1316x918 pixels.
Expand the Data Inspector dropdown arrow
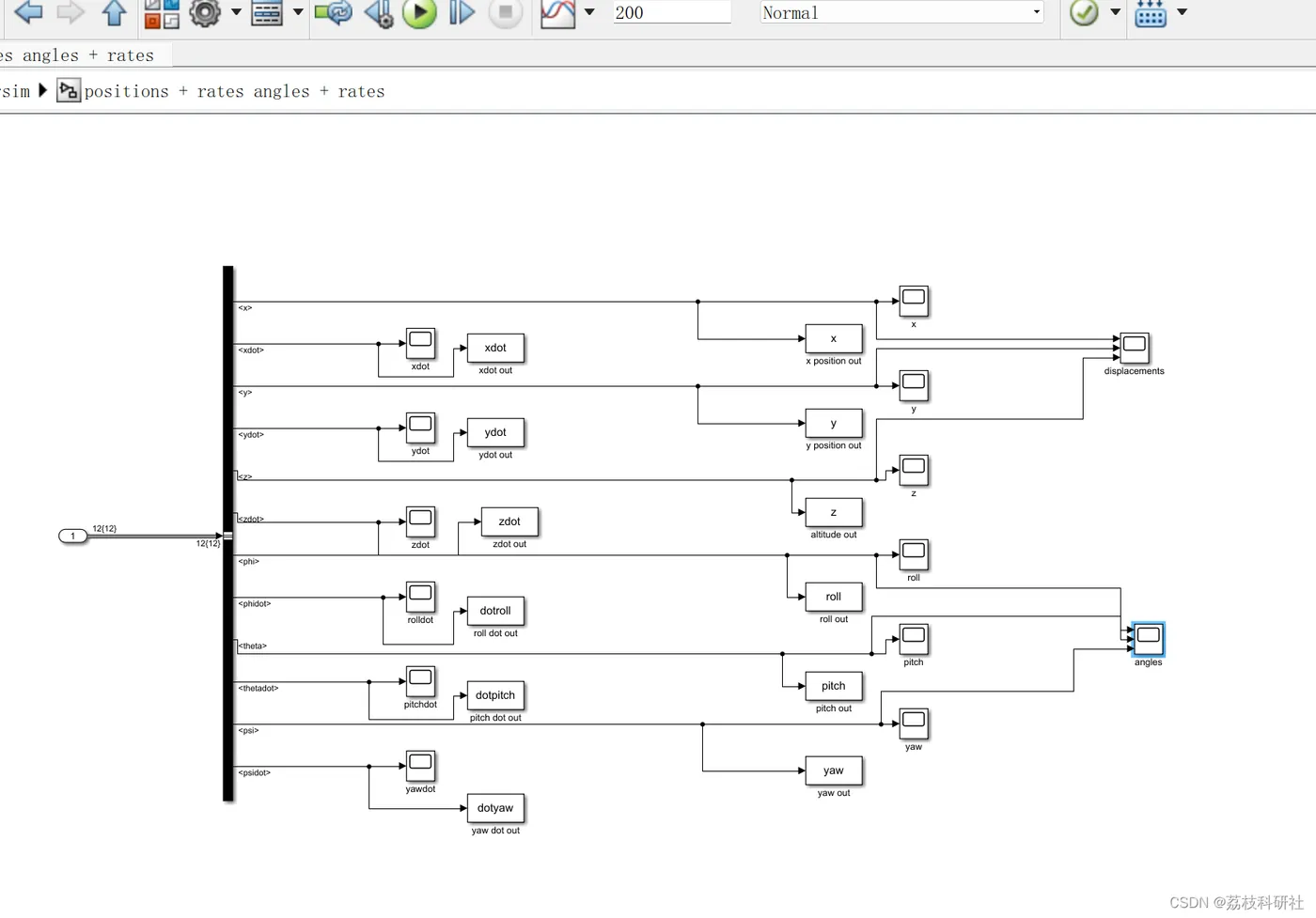pyautogui.click(x=589, y=12)
